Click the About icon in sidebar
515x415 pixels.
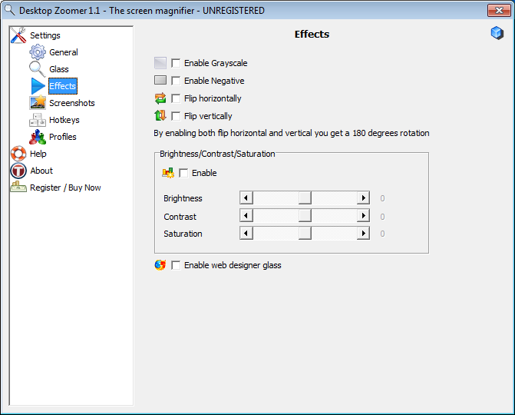pyautogui.click(x=18, y=171)
